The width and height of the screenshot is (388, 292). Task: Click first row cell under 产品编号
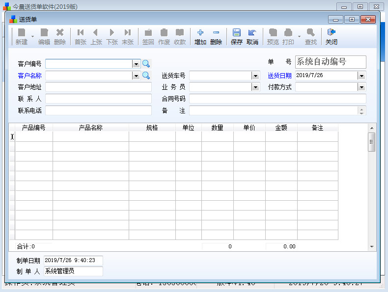(x=34, y=136)
